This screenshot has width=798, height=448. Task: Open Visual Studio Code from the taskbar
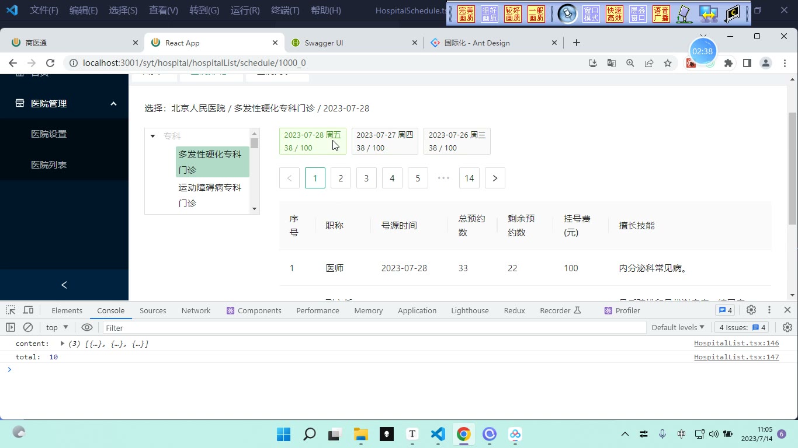click(x=438, y=434)
